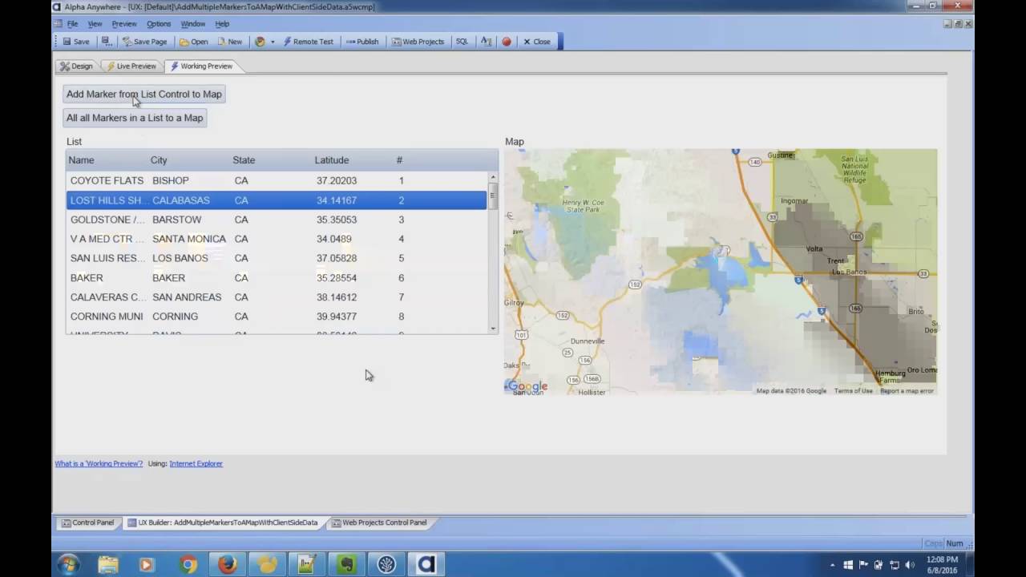Open the Help menu
Screen dimensions: 1026x577
[222, 24]
